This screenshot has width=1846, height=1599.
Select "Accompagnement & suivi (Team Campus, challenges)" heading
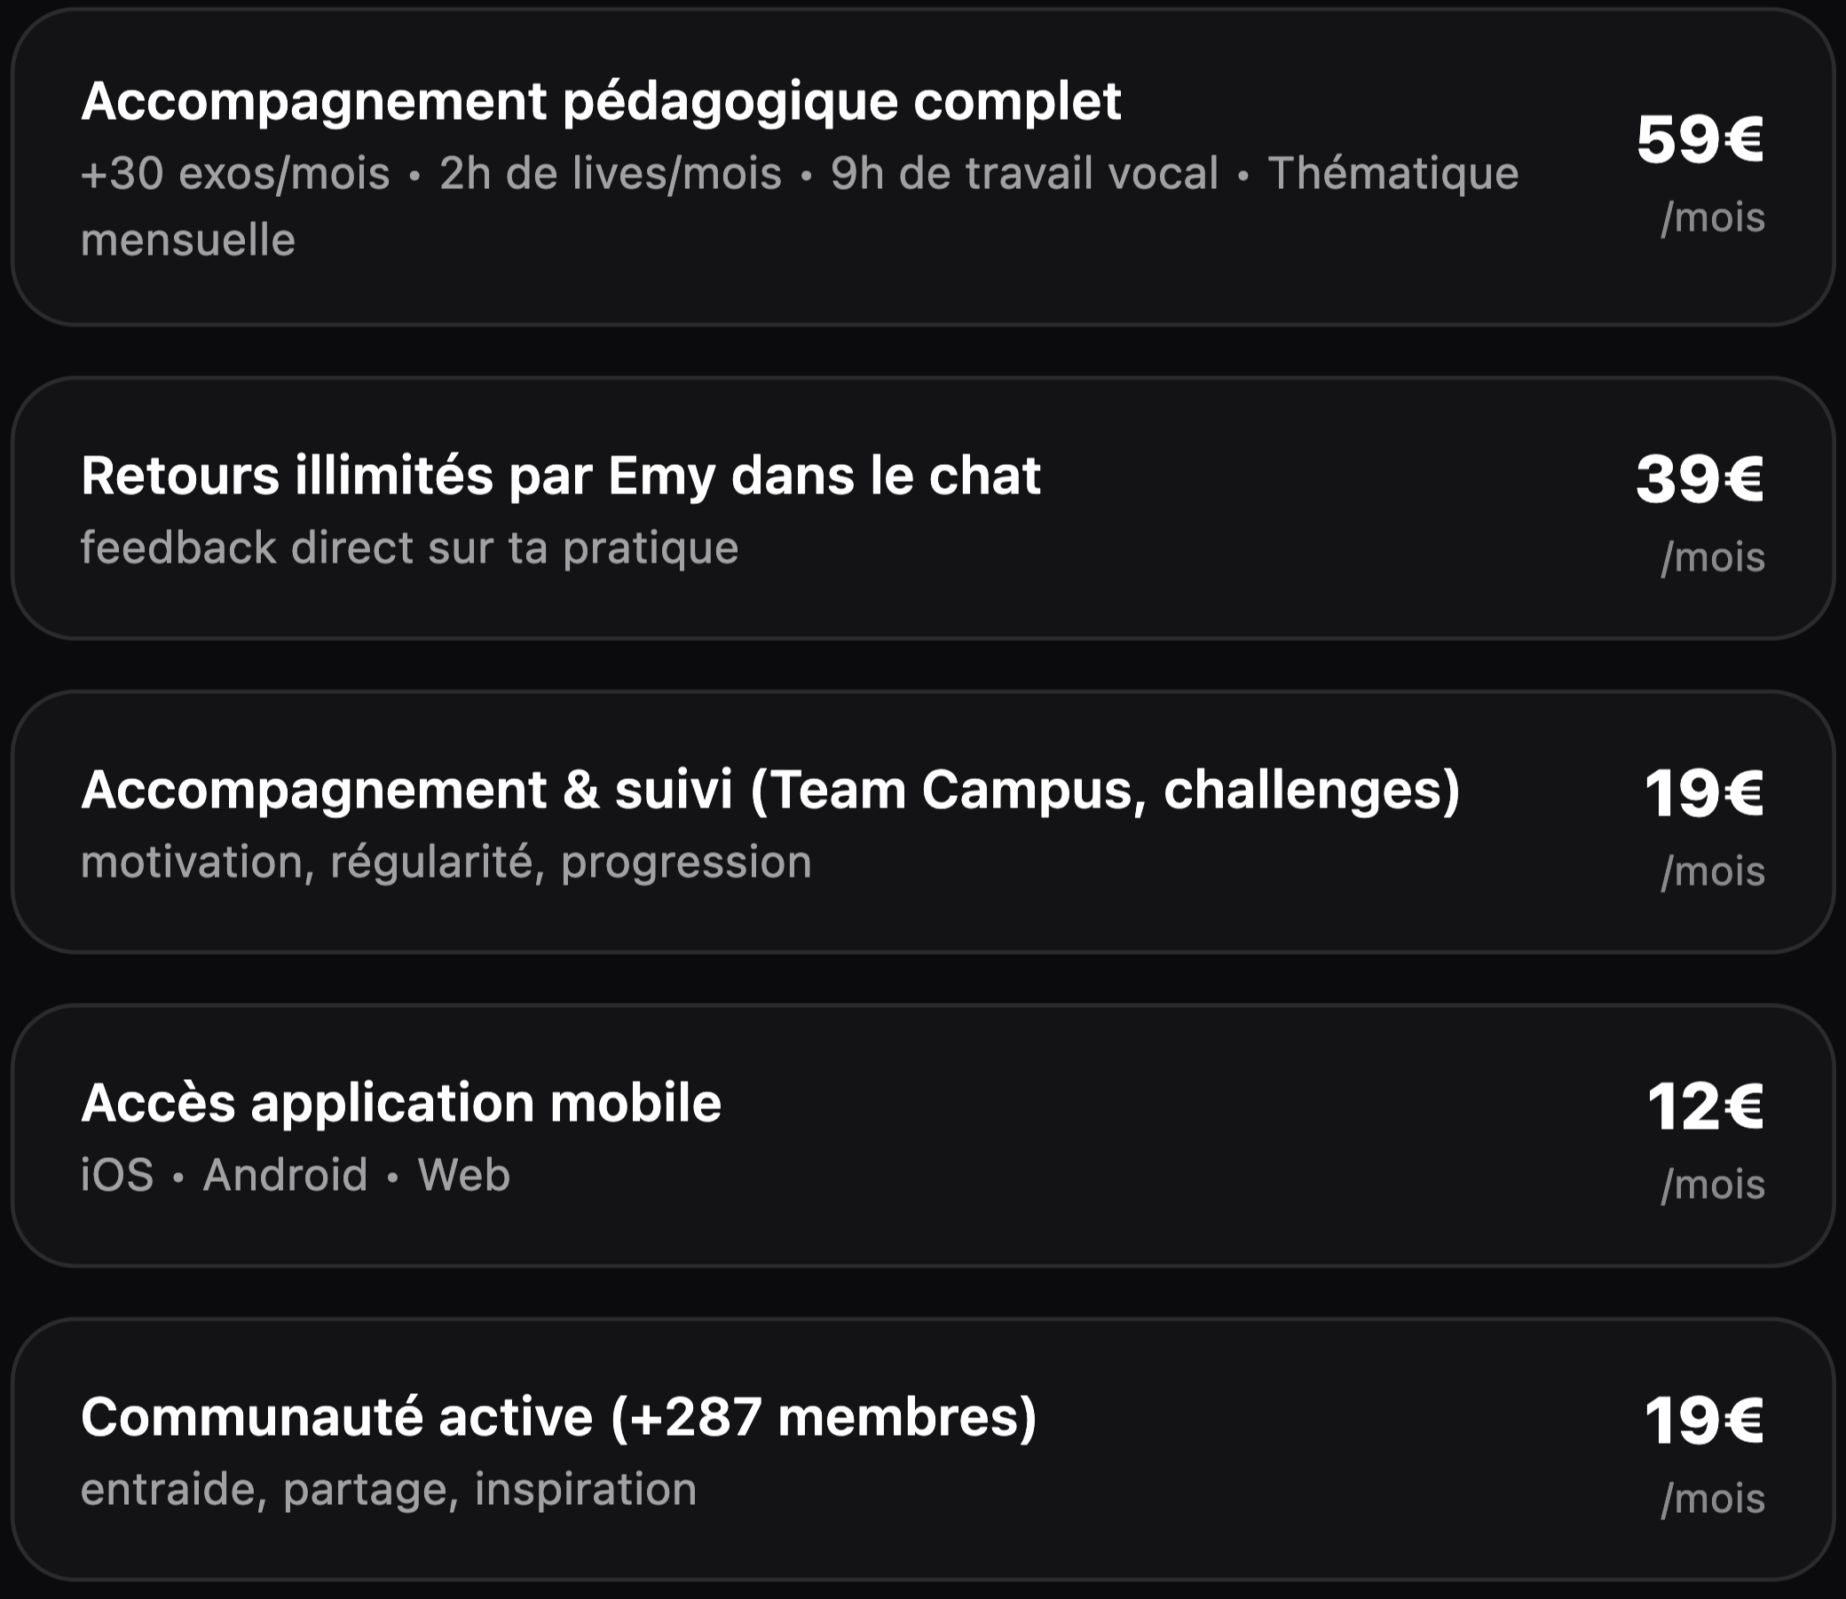pos(770,790)
